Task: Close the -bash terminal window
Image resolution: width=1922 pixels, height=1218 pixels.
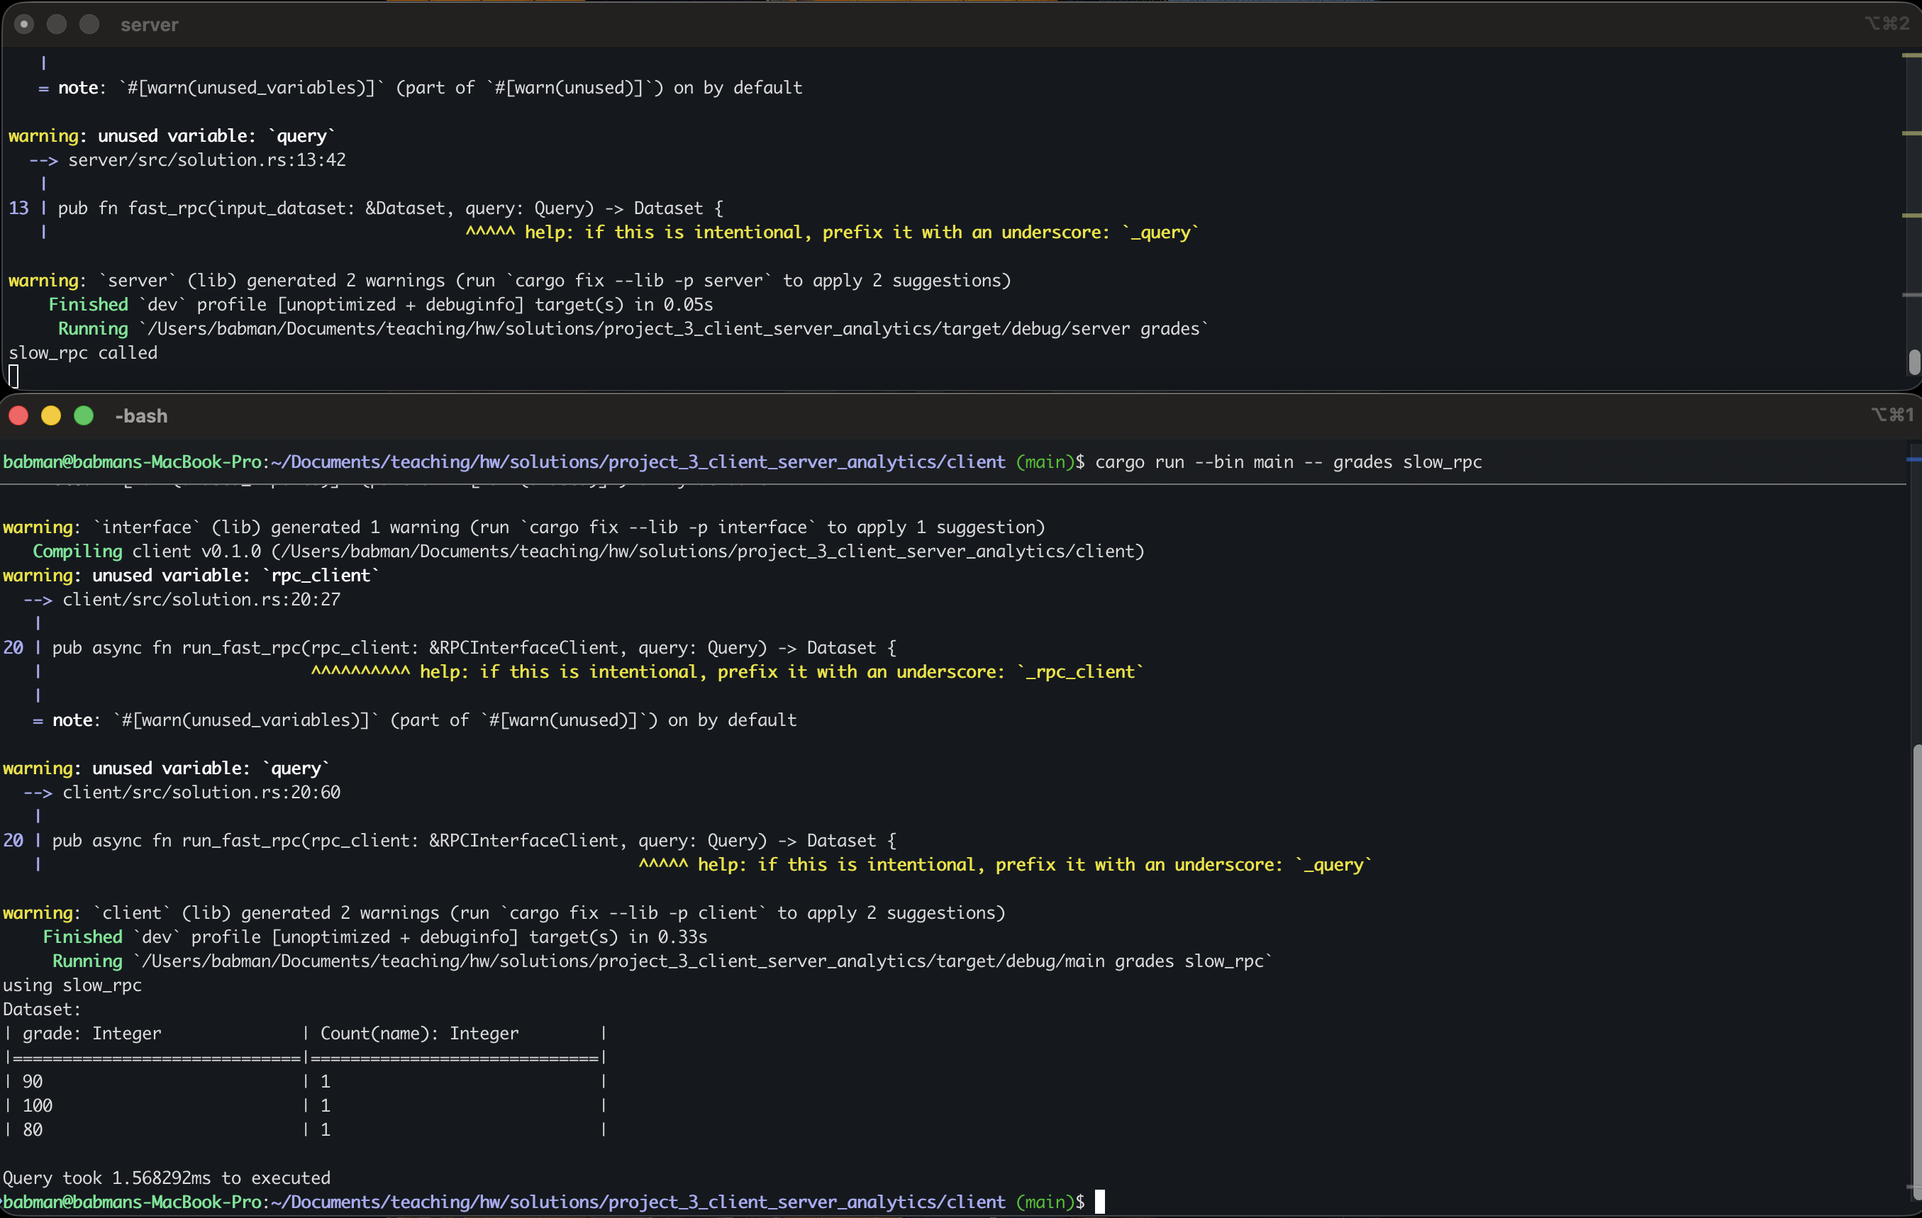Action: point(19,415)
